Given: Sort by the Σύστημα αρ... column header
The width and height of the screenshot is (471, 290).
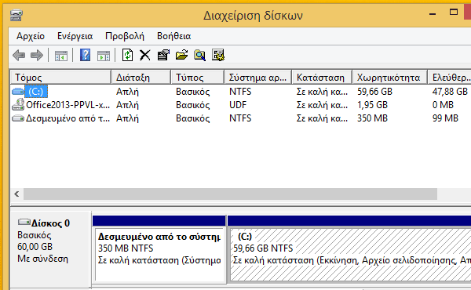Looking at the screenshot, I should point(257,78).
